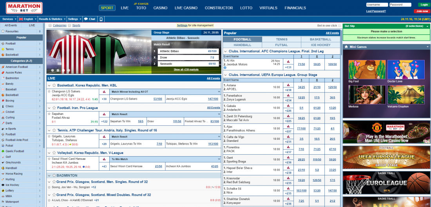Show all +239 markets link
Image resolution: width=431 pixels, height=207 pixels.
(x=186, y=70)
